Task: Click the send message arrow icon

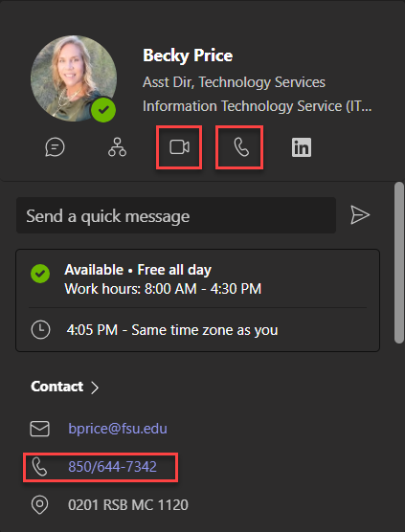Action: pyautogui.click(x=360, y=214)
